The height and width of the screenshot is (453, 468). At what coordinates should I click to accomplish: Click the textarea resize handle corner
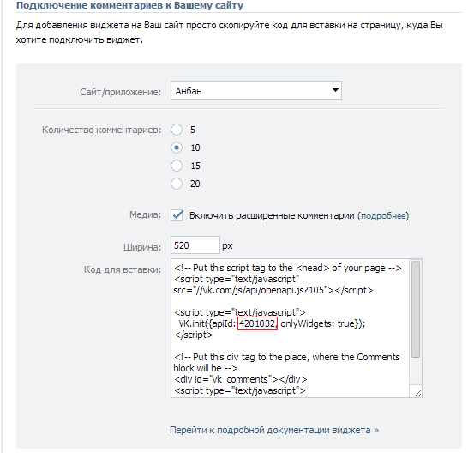click(418, 394)
